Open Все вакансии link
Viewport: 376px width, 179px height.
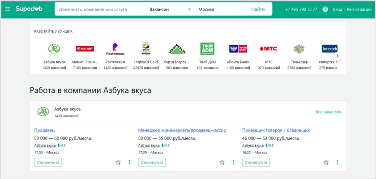point(329,112)
